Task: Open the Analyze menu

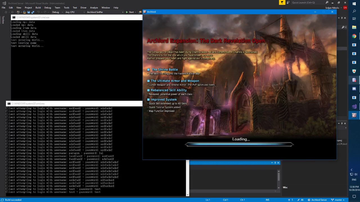Action: (94, 8)
